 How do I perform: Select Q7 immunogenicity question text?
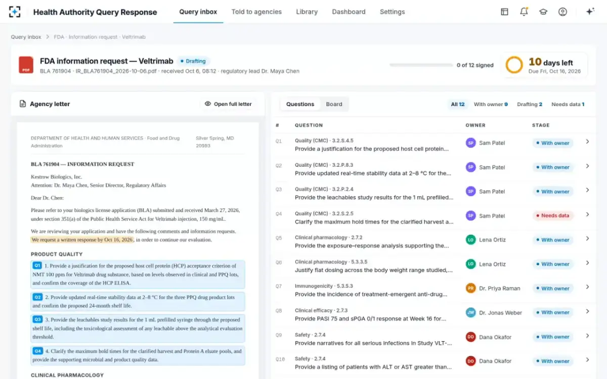tap(372, 294)
